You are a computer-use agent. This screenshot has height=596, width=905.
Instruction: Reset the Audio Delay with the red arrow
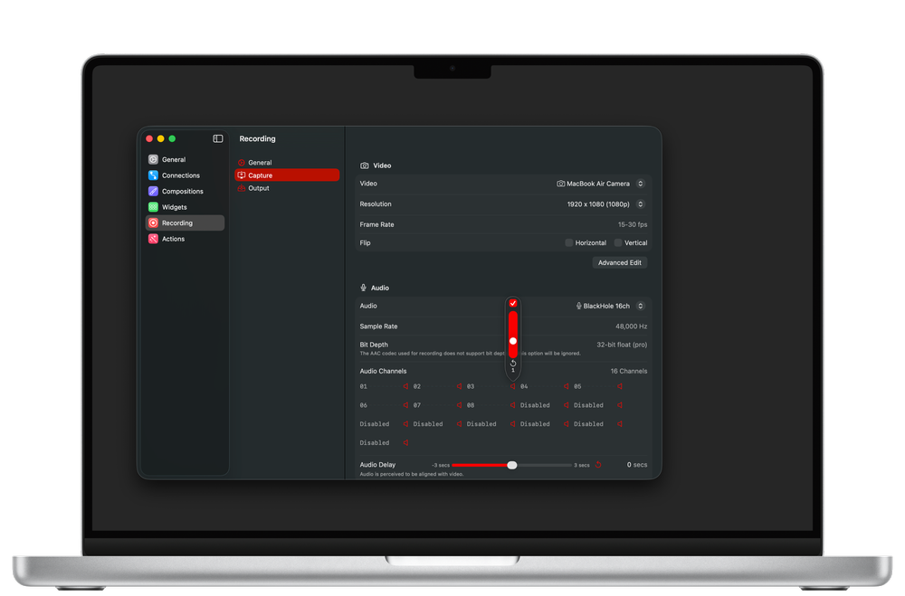tap(598, 465)
